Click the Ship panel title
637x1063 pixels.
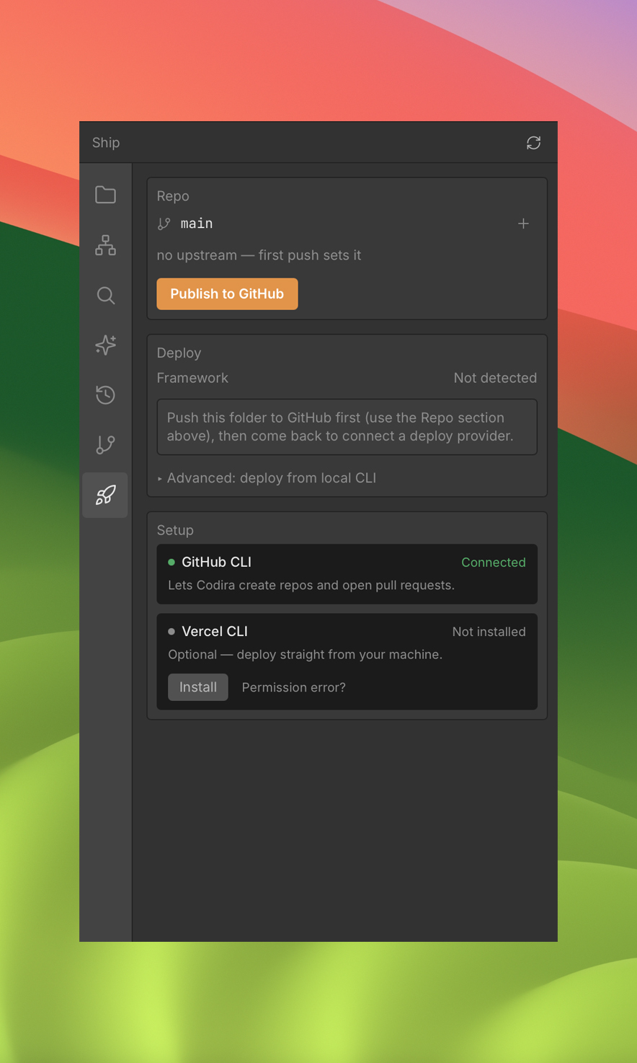point(106,143)
